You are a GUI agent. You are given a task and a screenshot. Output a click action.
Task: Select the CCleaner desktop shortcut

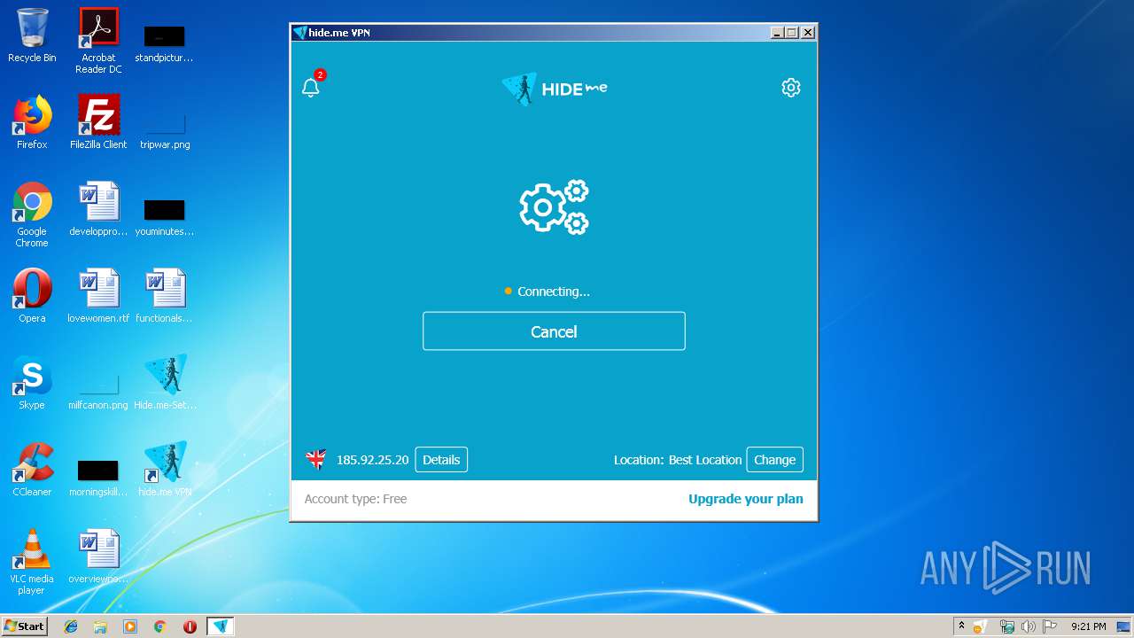32,471
